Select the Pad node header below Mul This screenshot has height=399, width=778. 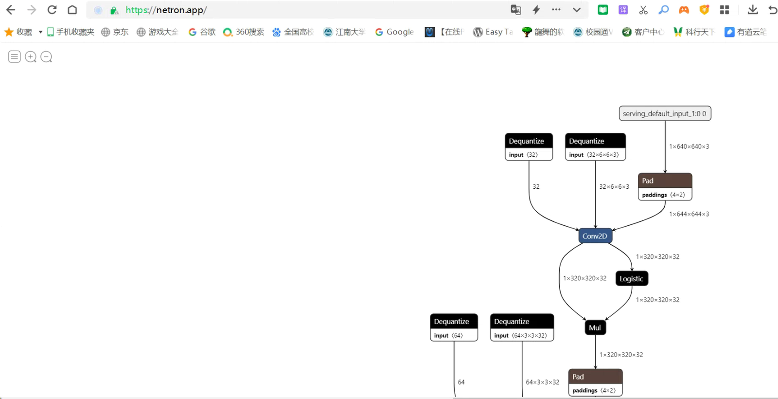point(596,377)
